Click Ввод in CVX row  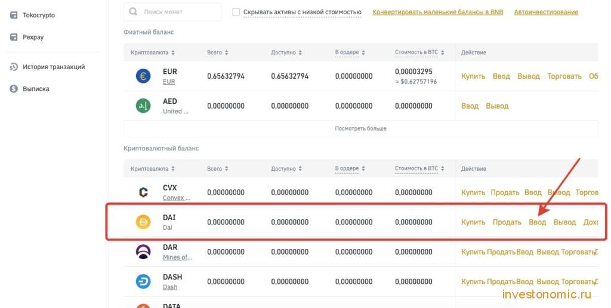533,192
